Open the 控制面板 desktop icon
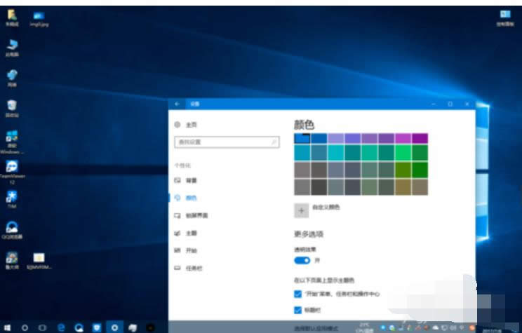Screen dimensions: 522x333 point(504,15)
